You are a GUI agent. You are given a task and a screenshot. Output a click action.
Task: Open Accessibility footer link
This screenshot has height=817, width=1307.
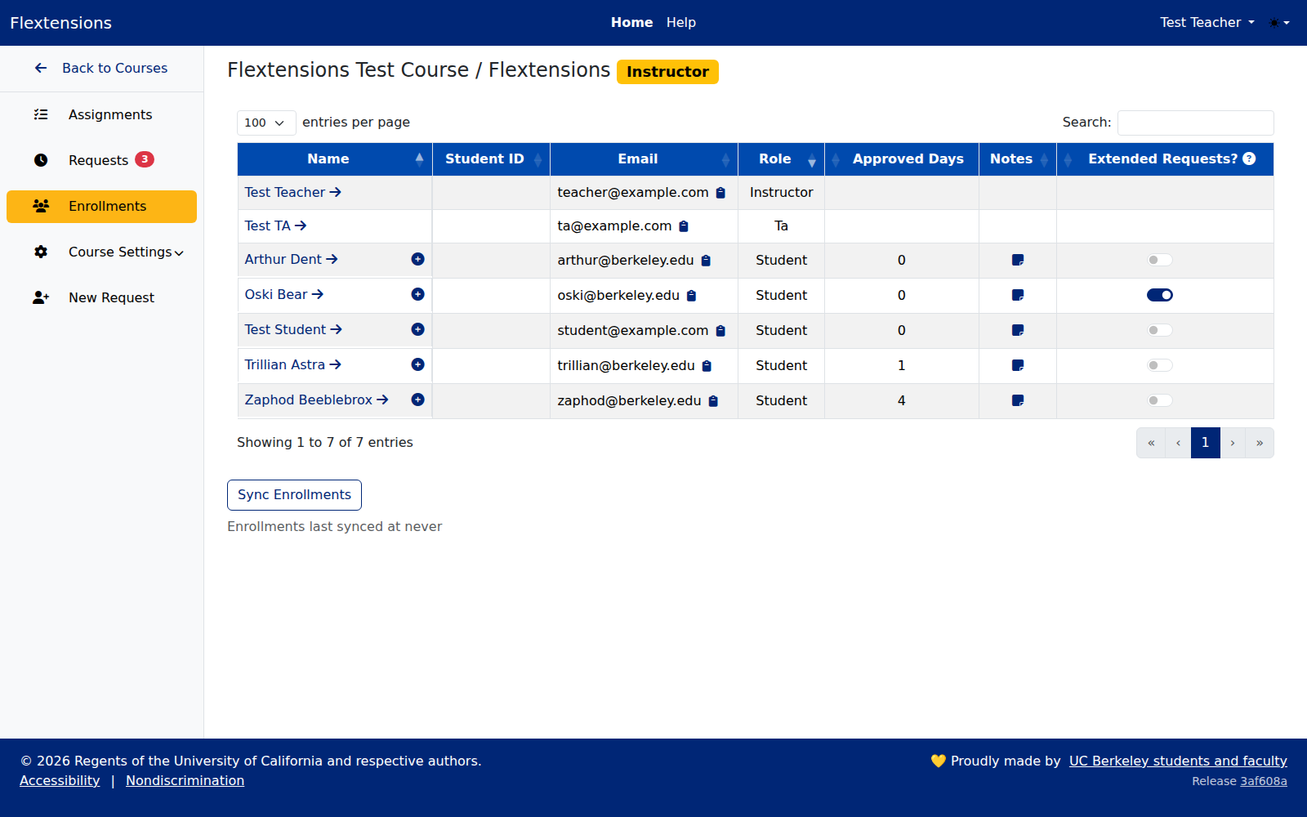(x=60, y=781)
